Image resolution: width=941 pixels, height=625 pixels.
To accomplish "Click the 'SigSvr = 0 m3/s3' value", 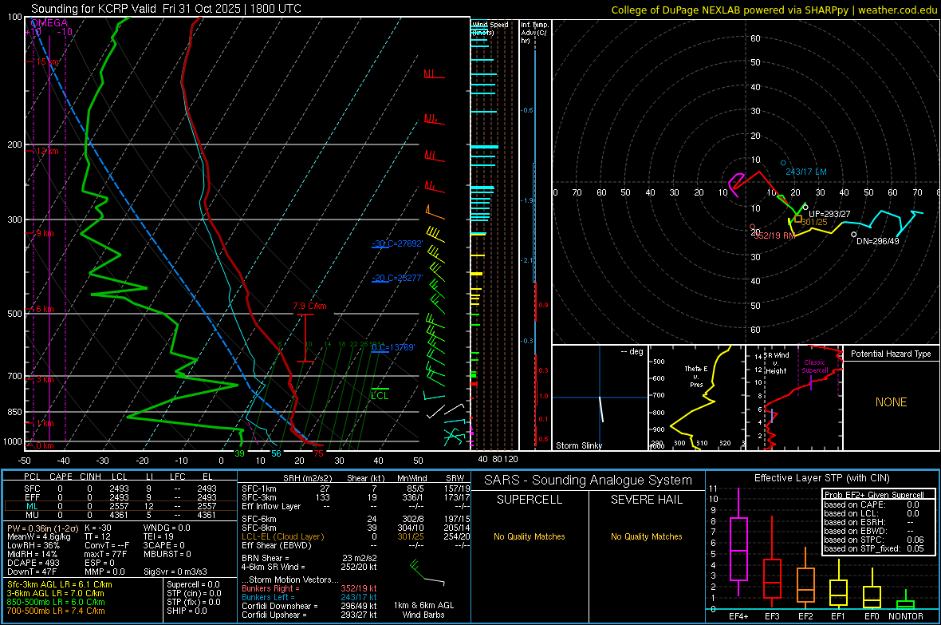I will point(175,572).
